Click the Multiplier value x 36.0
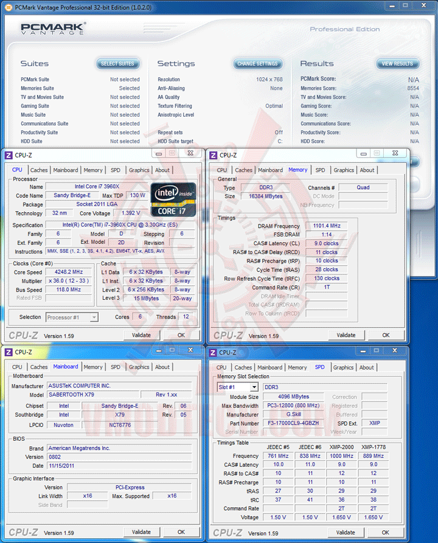438x543 pixels. 69,281
